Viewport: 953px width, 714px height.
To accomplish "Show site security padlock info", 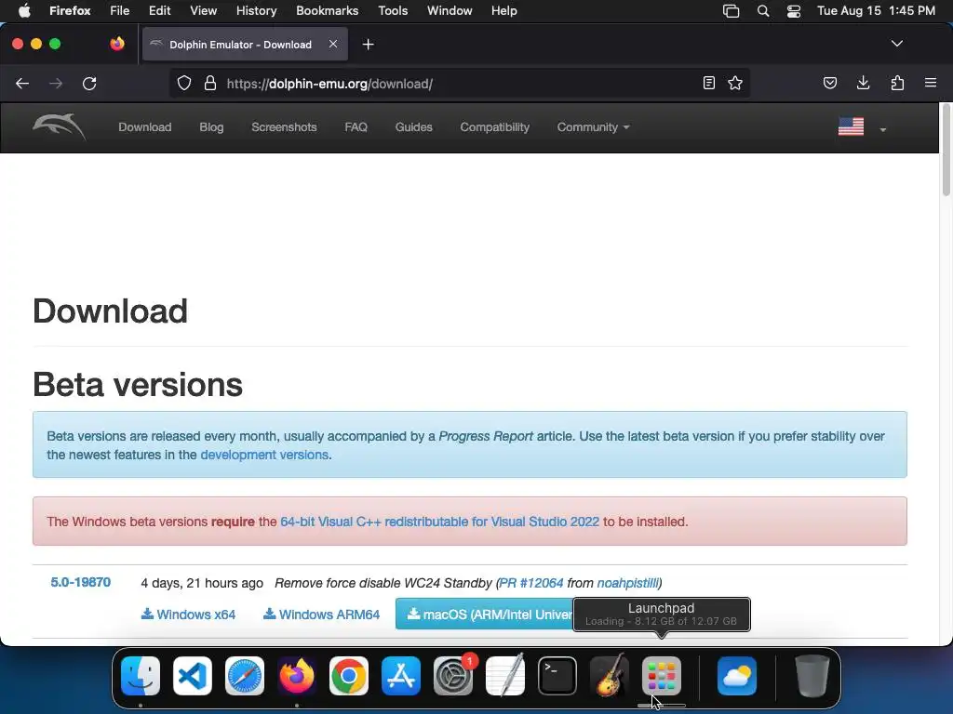I will [210, 83].
